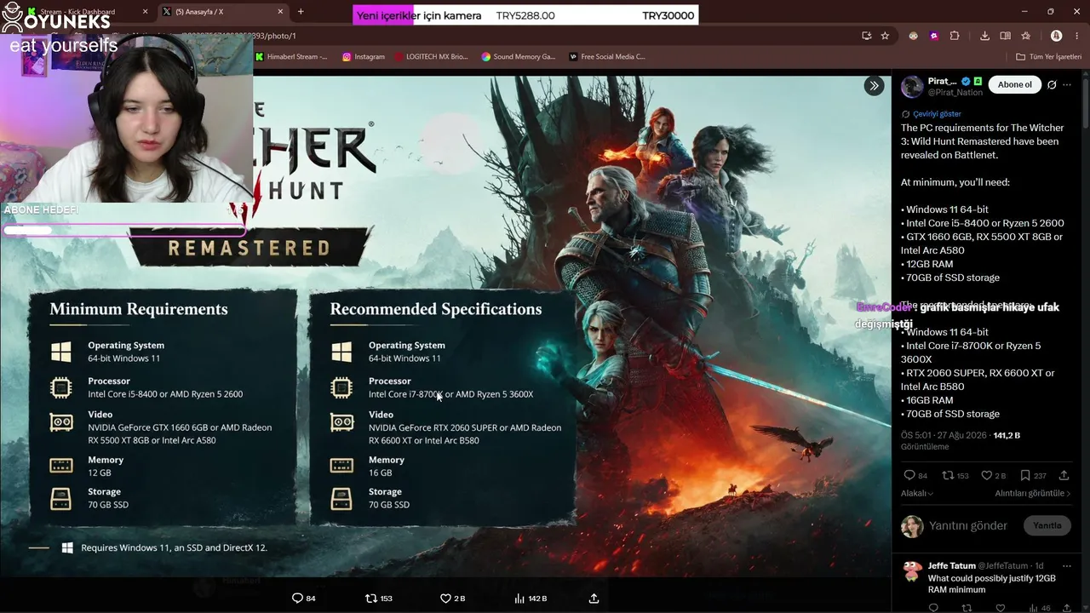1090x613 pixels.
Task: Open a new browser tab
Action: 301,12
